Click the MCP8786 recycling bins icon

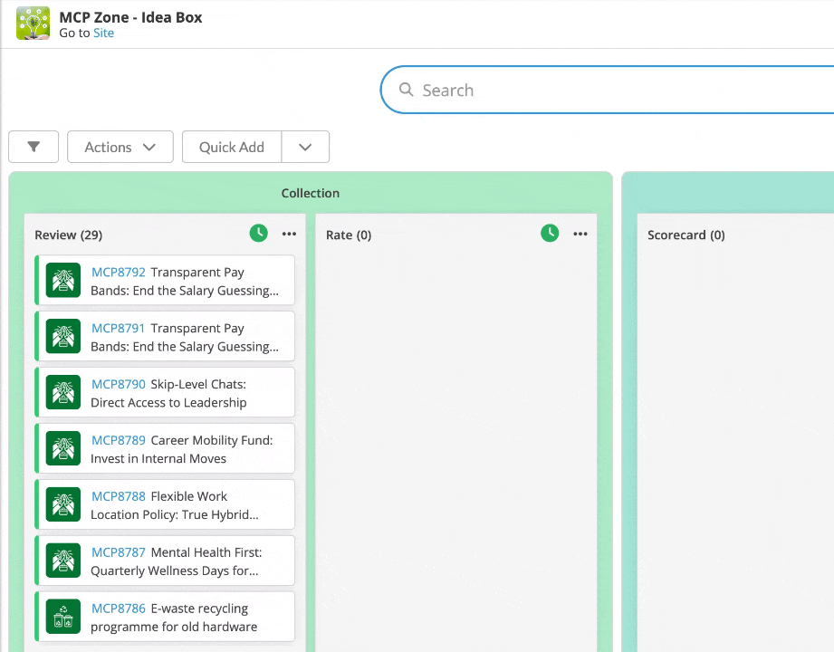(63, 617)
